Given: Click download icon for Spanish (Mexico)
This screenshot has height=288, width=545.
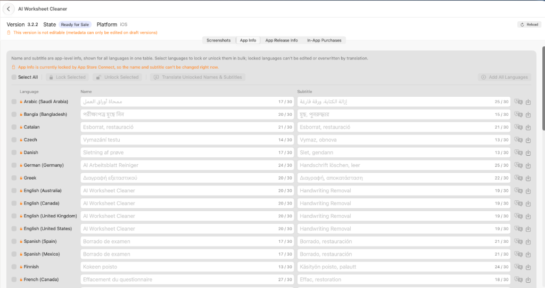Looking at the screenshot, I should coord(529,255).
